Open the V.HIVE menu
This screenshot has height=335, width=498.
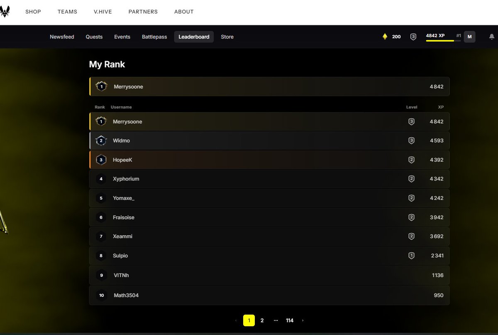(103, 12)
